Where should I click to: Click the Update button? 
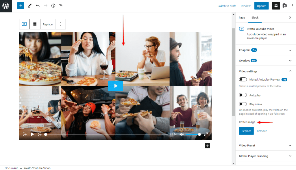point(261,6)
